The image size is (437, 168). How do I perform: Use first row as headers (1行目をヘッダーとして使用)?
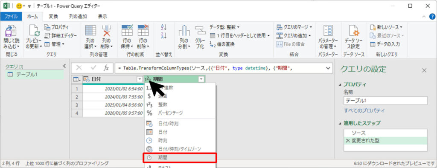[x=240, y=36]
